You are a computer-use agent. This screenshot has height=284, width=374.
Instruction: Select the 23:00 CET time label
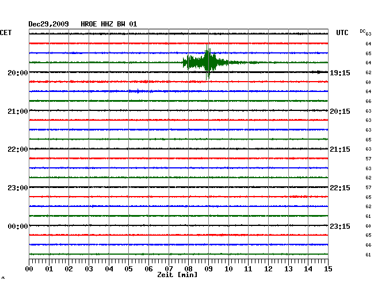[x=18, y=188]
